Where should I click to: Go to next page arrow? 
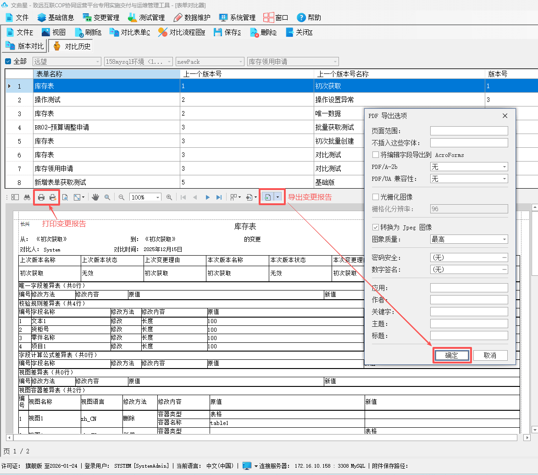point(207,197)
